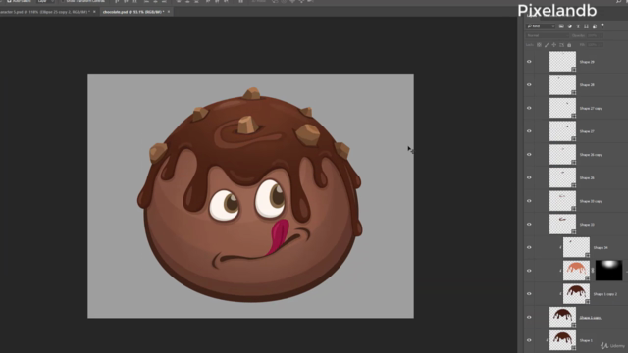Hide the Shape 1 layer

click(529, 340)
